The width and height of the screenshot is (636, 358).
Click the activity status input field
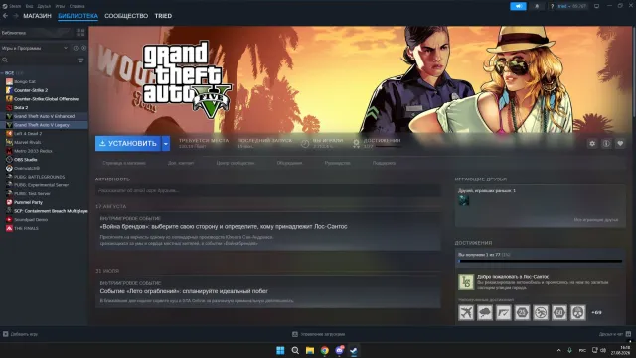coord(268,190)
